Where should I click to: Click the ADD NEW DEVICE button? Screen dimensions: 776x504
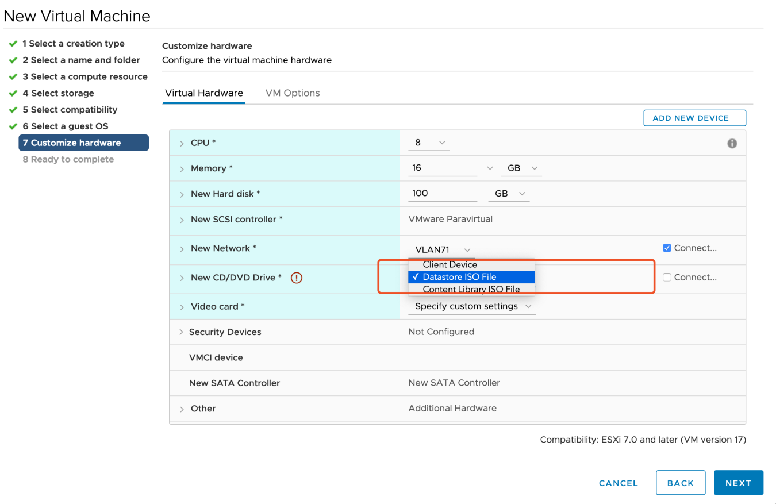point(694,117)
